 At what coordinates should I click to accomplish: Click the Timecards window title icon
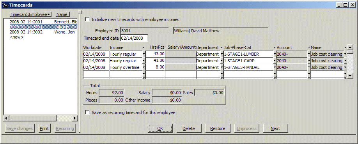(5, 5)
